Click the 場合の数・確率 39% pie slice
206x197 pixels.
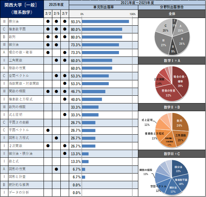[x=180, y=81]
